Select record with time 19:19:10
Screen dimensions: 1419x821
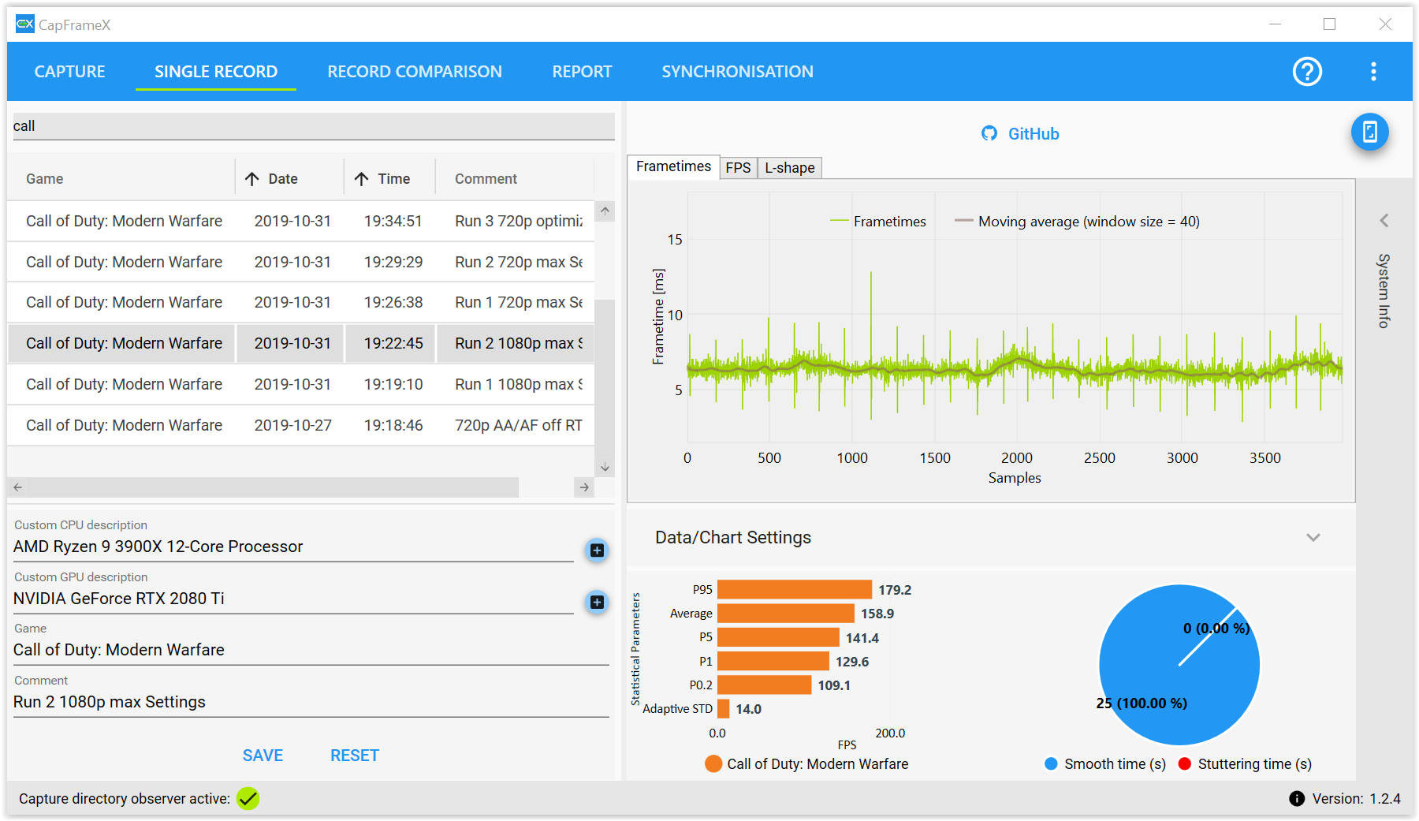click(301, 385)
